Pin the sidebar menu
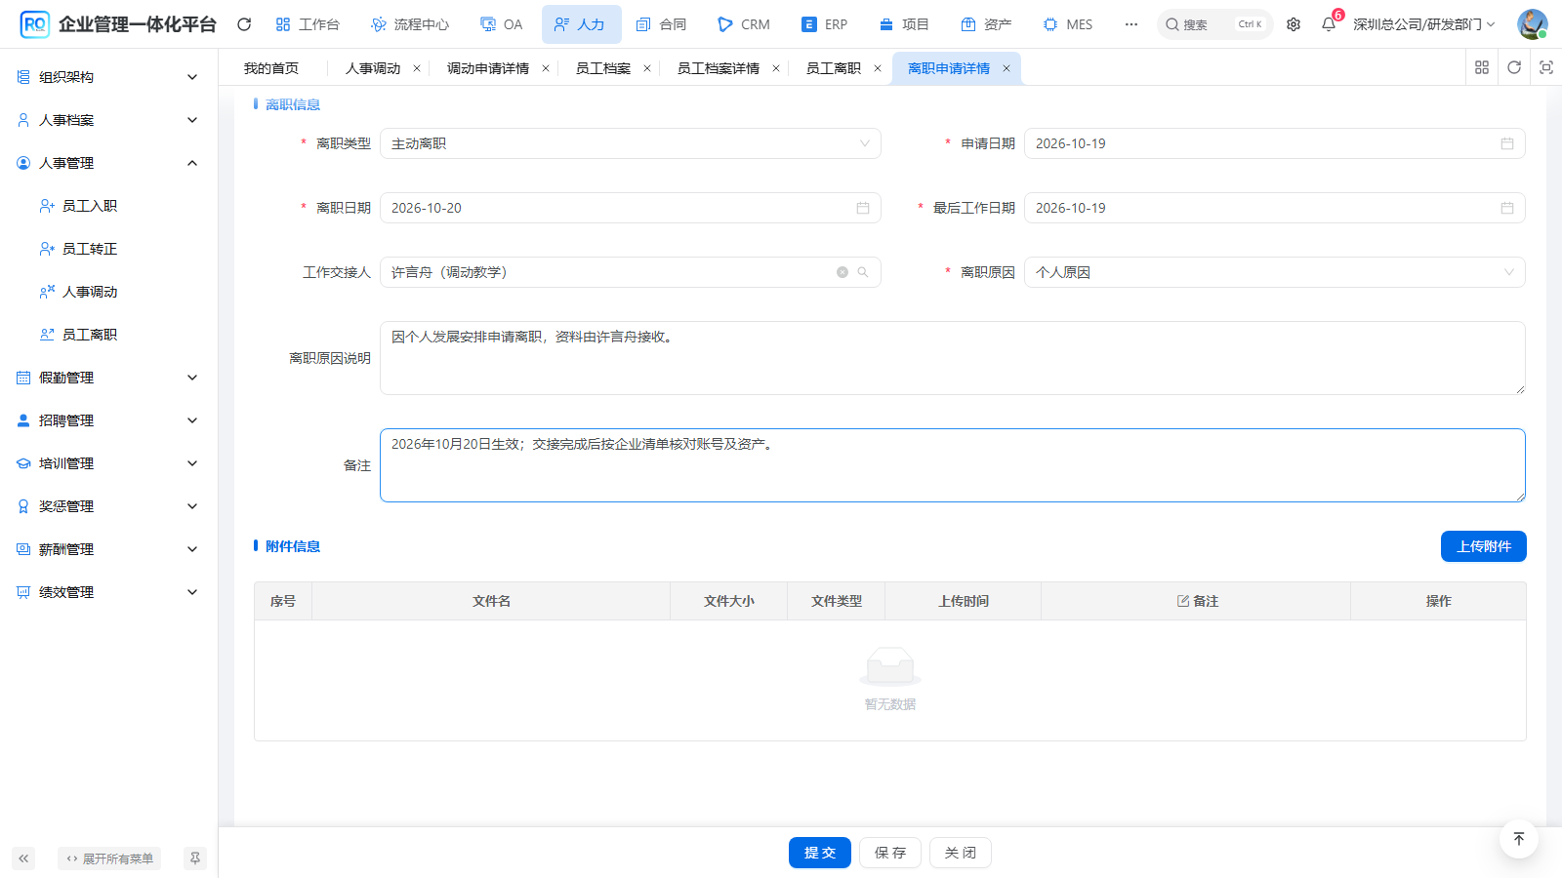This screenshot has height=878, width=1562. coord(195,858)
